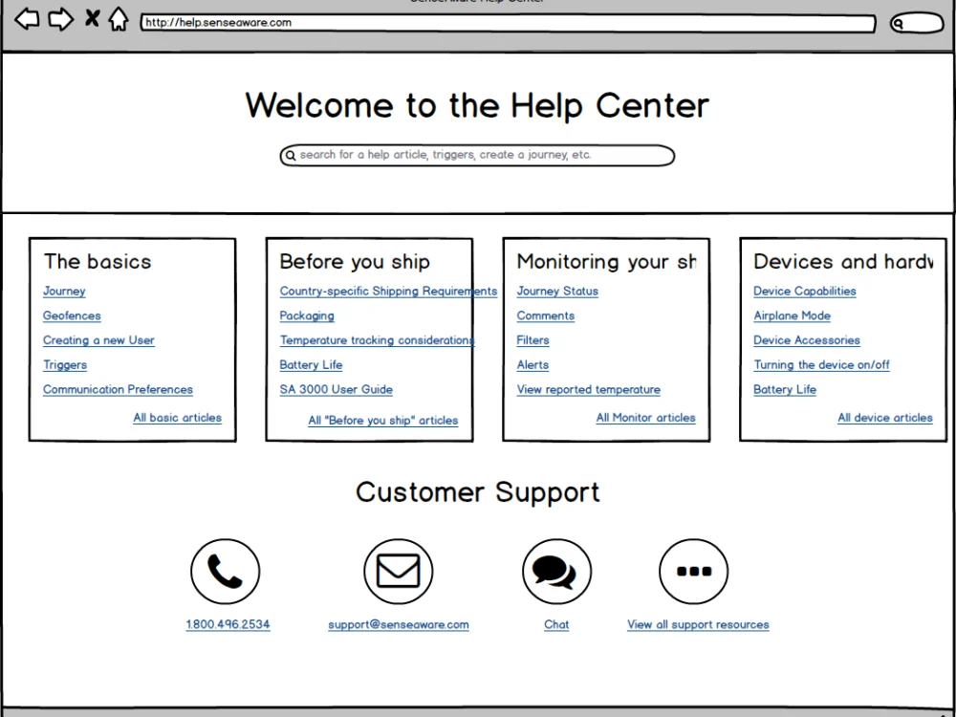Screen dimensions: 956x717
Task: Click View all support resources link
Action: pyautogui.click(x=698, y=624)
